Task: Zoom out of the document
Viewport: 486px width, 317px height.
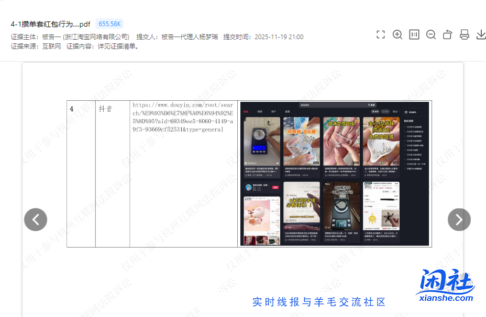Action: [x=431, y=34]
